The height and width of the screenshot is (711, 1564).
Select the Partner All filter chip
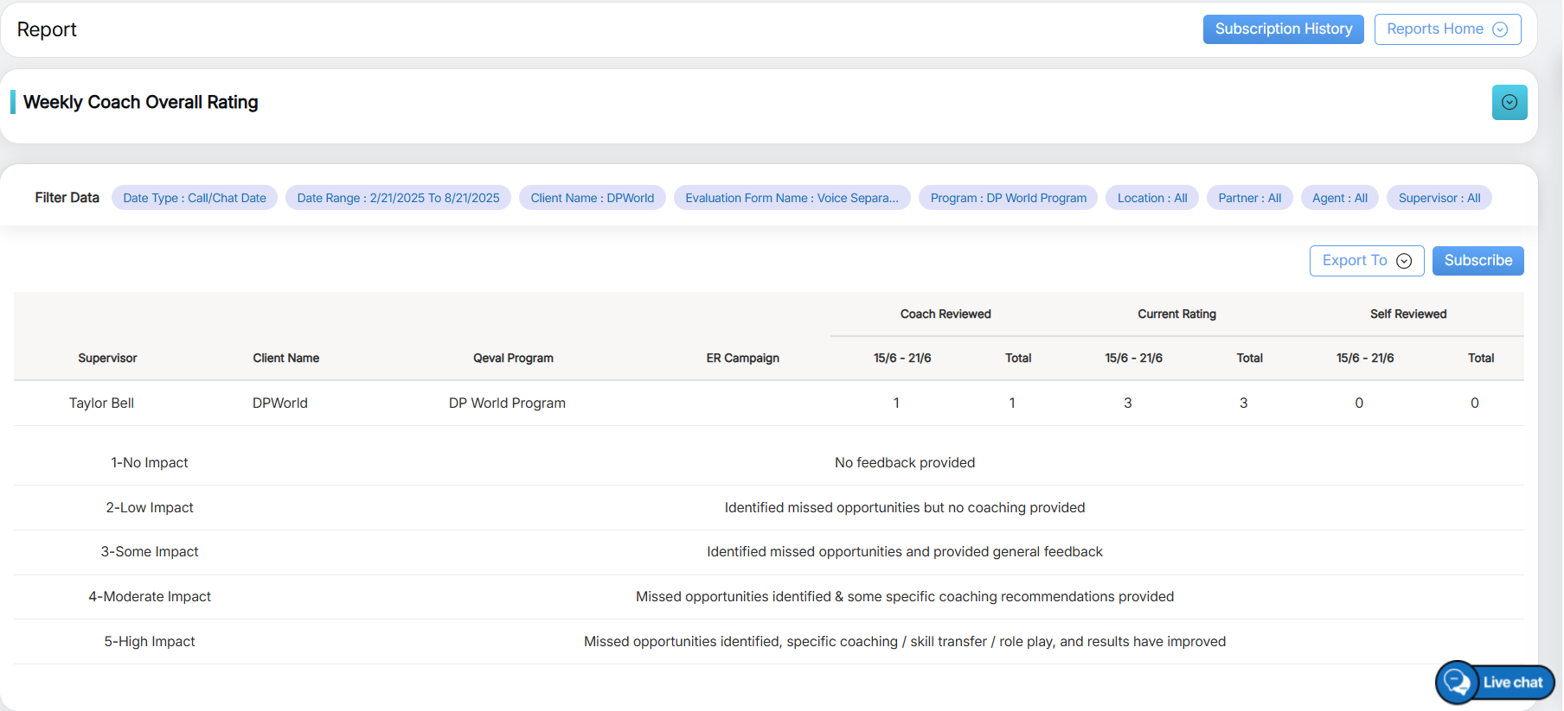(x=1249, y=198)
